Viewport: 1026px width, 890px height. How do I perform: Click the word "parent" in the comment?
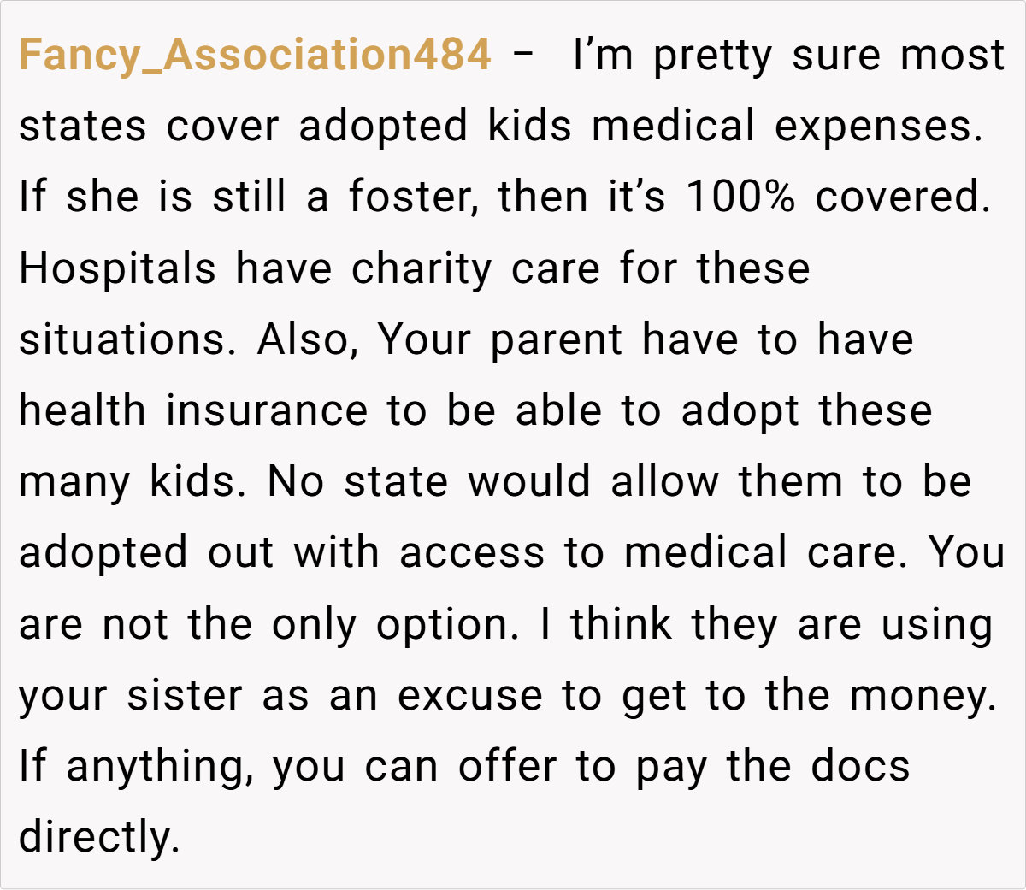[x=556, y=340]
